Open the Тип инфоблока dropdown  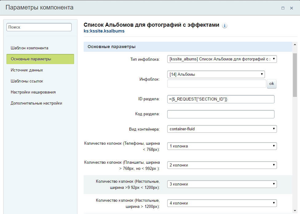click(x=222, y=59)
